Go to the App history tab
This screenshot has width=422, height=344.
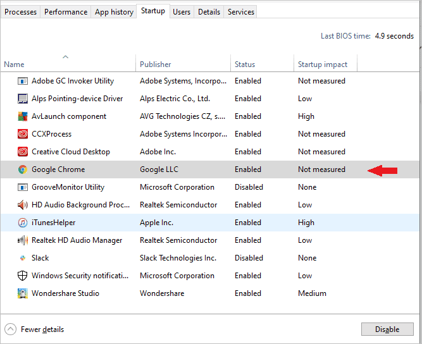point(114,12)
